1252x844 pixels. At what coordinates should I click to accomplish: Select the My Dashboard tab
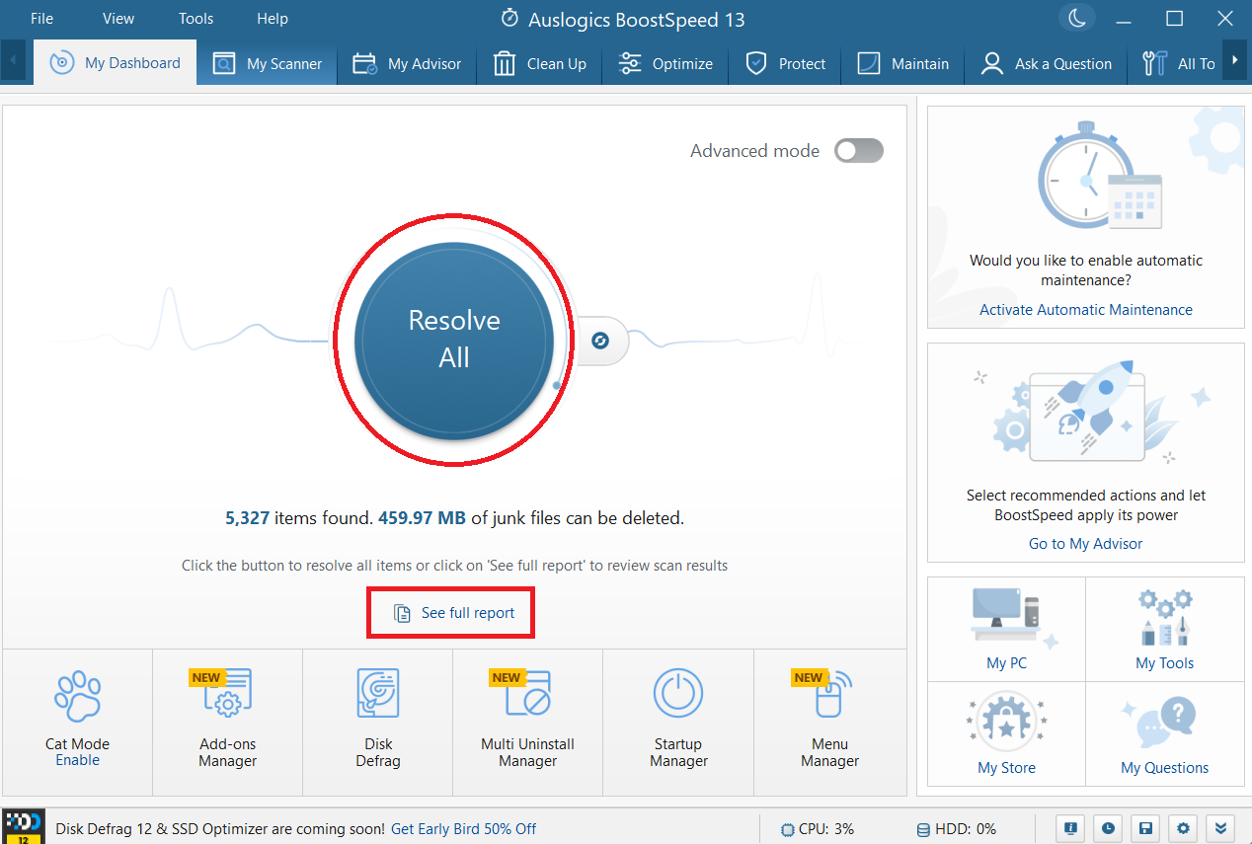[116, 62]
